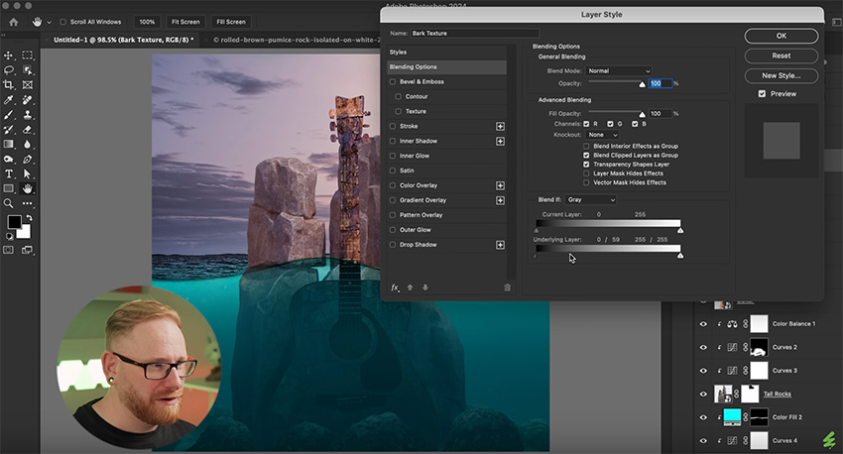Open the Blend If channel dropdown
The image size is (843, 454).
[x=590, y=199]
